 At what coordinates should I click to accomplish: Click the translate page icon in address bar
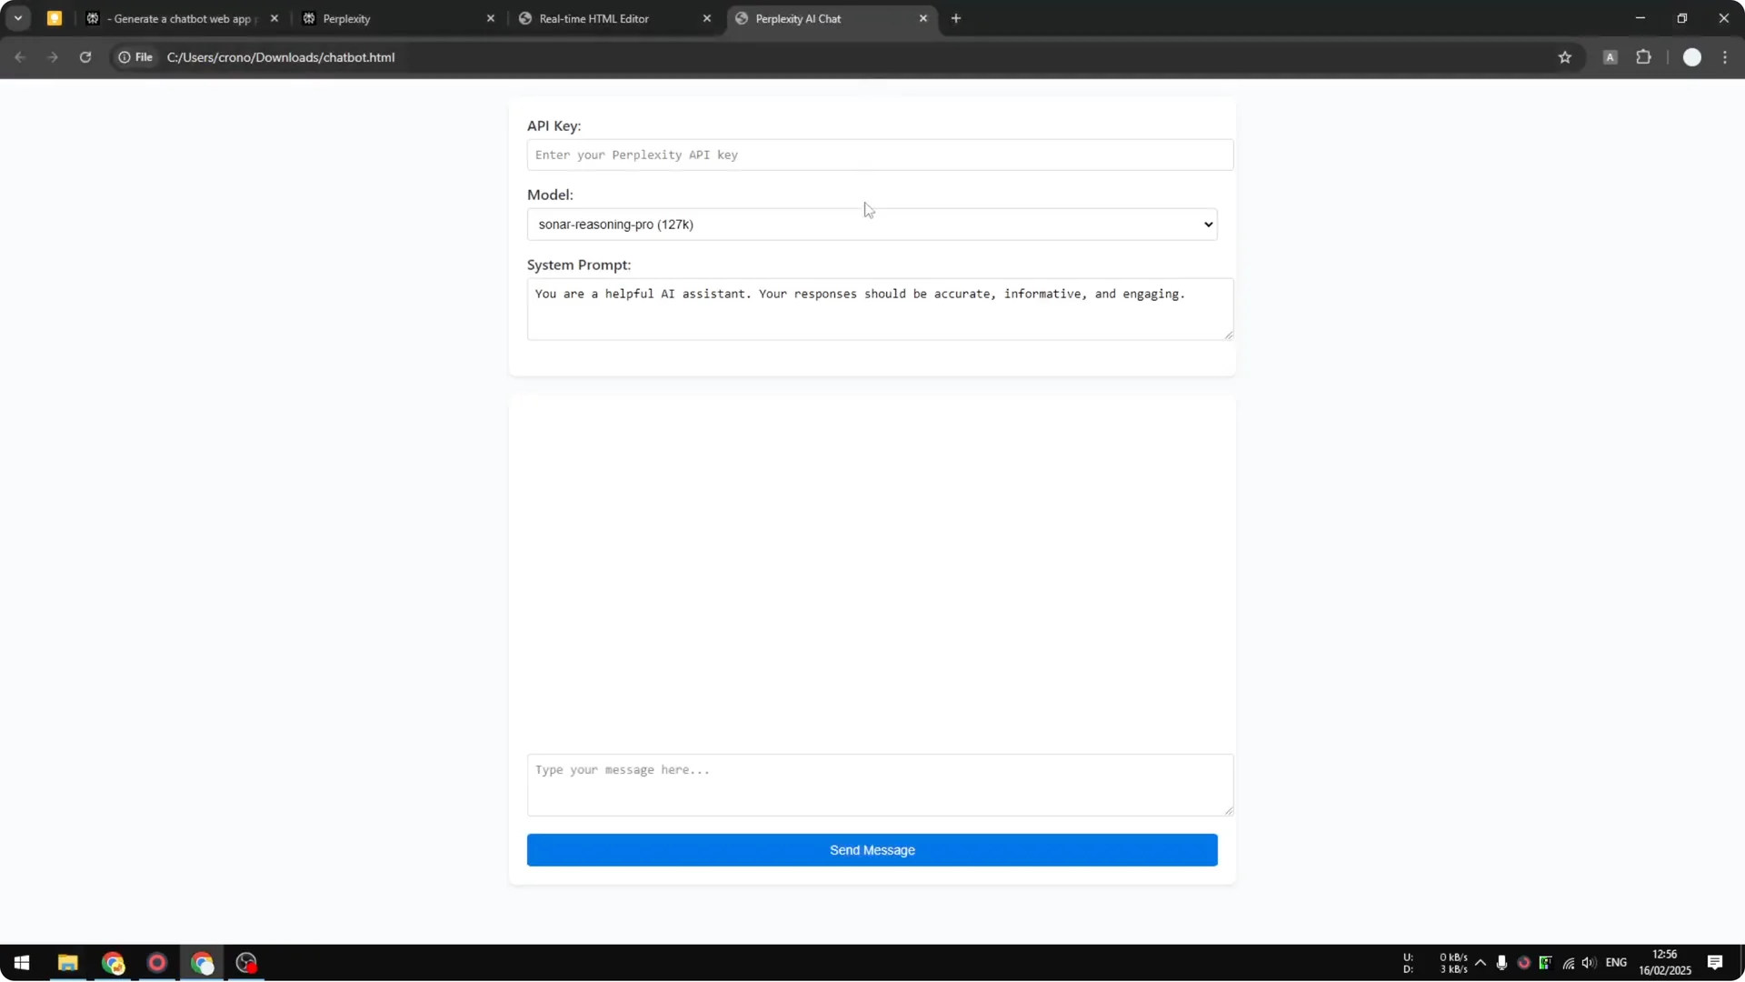1610,56
